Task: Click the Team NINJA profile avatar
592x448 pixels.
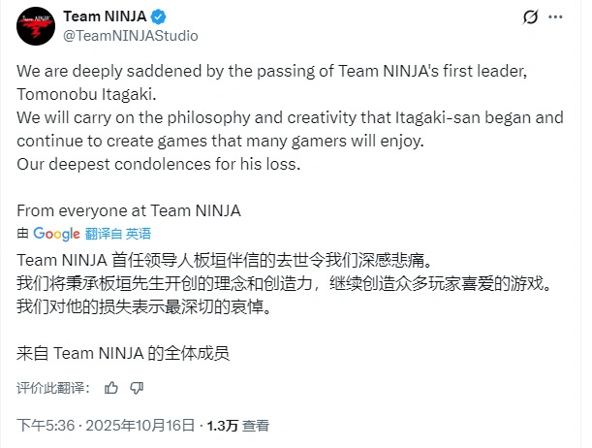Action: click(35, 26)
